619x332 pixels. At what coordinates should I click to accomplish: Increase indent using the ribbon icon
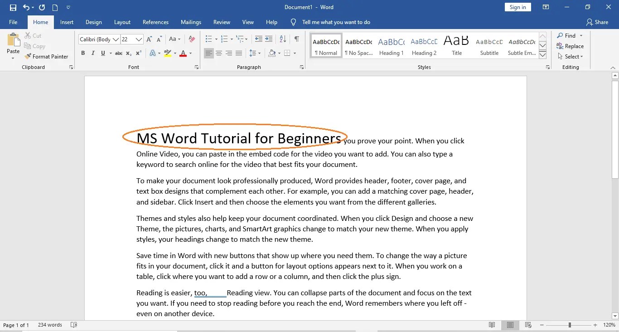(269, 39)
